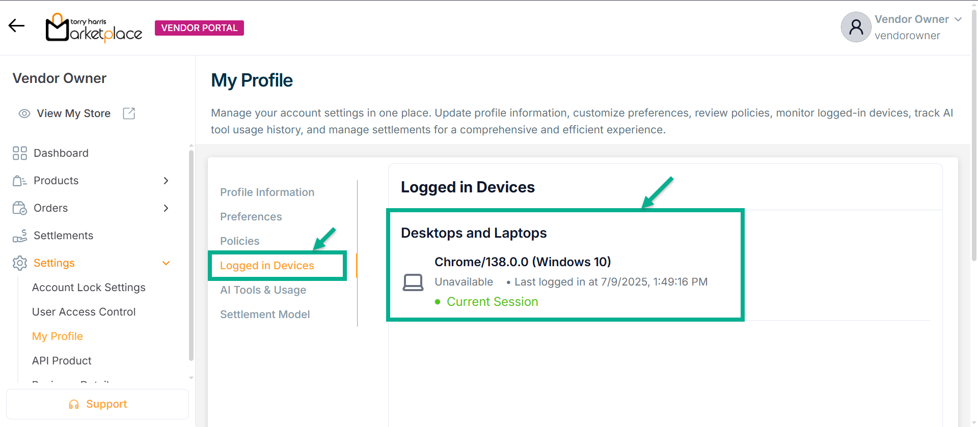Screen dimensions: 978x427
Task: Click the Torry Harris Marketplace logo
Action: click(x=94, y=28)
